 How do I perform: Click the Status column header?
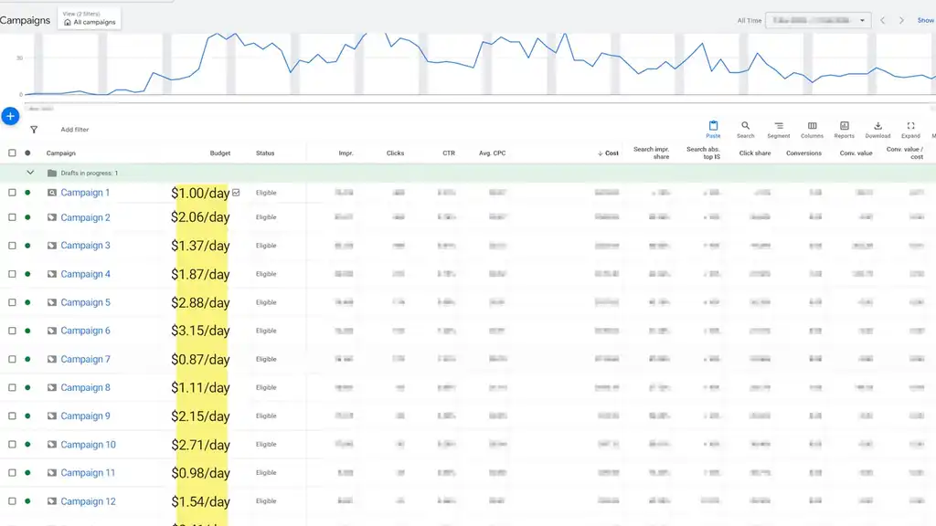[x=265, y=153]
